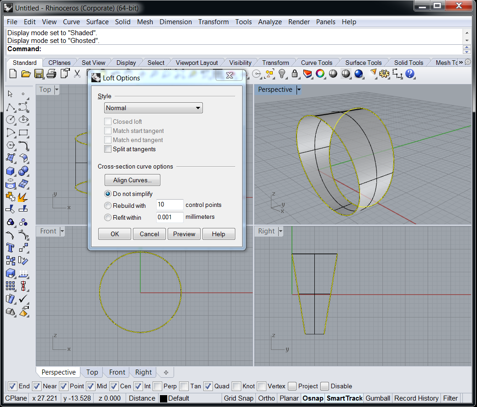Open the Surface menu
This screenshot has width=477, height=407.
[97, 22]
